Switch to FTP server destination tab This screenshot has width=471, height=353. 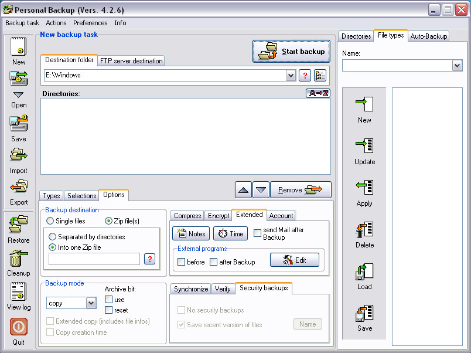(x=131, y=61)
